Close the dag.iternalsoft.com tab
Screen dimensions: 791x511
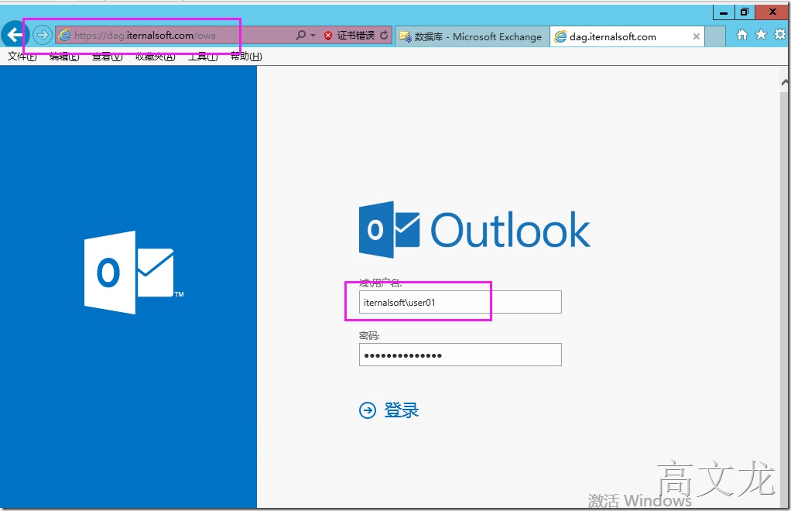[696, 36]
